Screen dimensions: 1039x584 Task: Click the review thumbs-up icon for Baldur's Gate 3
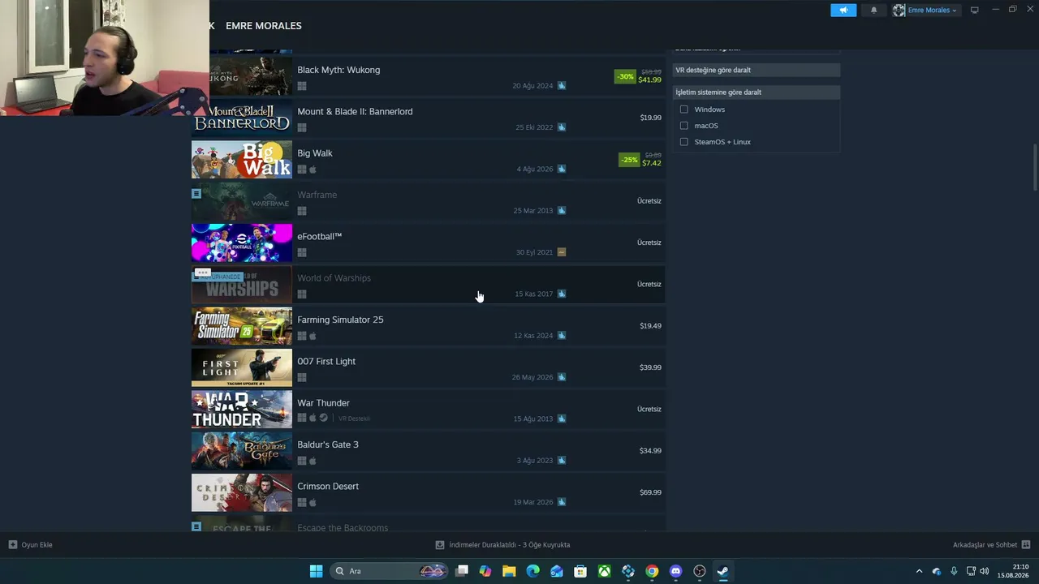point(562,461)
